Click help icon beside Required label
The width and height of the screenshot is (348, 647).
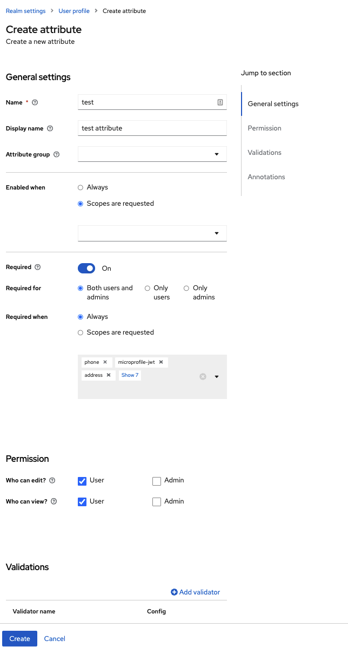(x=37, y=267)
